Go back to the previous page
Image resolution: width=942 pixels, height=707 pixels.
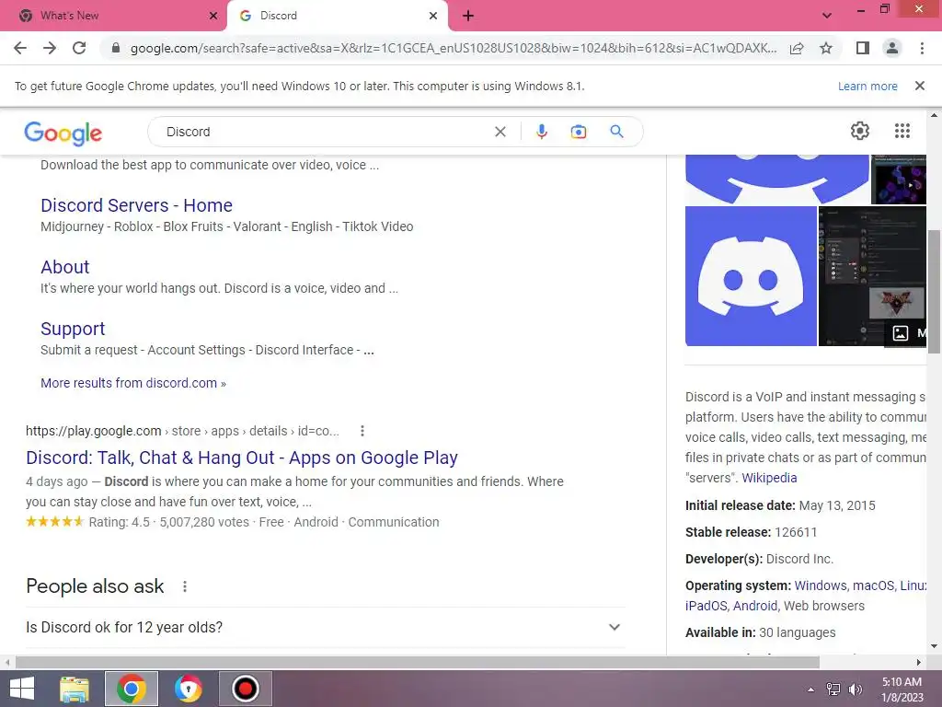point(20,48)
